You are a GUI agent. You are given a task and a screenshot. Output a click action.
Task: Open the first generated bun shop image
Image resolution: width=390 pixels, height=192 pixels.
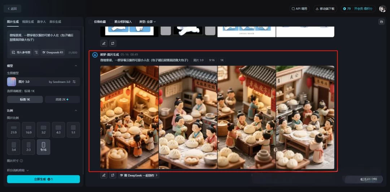coord(129,117)
